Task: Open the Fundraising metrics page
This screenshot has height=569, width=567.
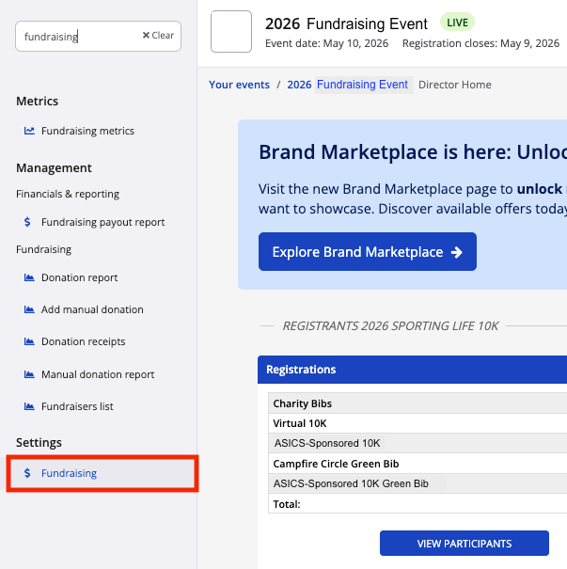Action: coord(87,132)
